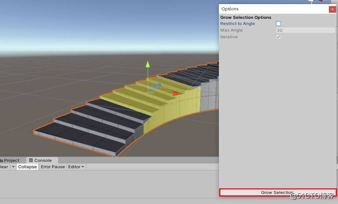
Task: Toggle the Collapse button in Console
Action: click(x=27, y=167)
